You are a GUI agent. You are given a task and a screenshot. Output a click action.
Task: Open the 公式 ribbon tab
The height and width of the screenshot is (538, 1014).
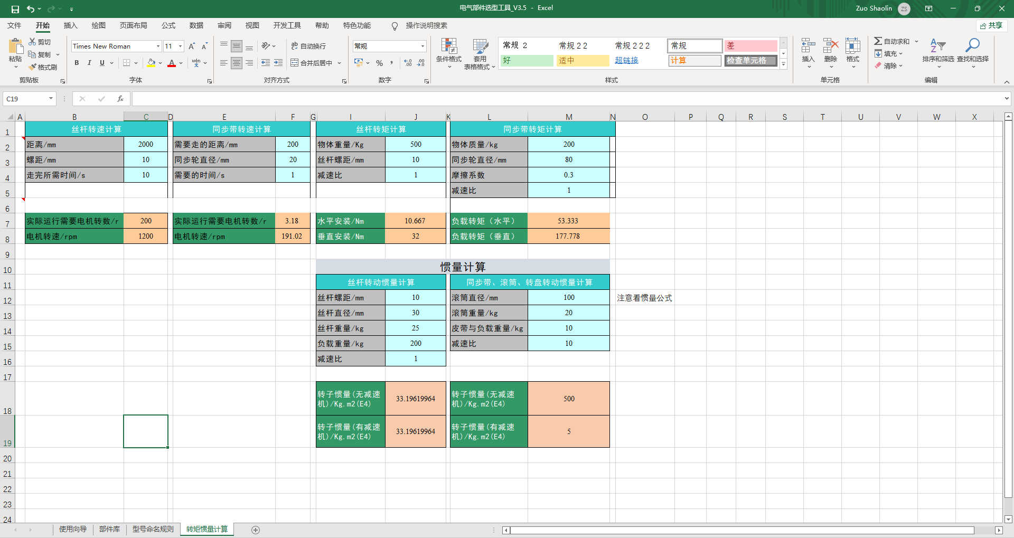point(168,25)
